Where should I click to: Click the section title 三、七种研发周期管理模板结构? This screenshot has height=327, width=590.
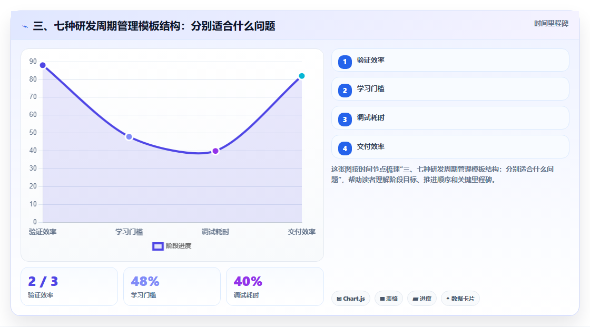[x=154, y=26]
